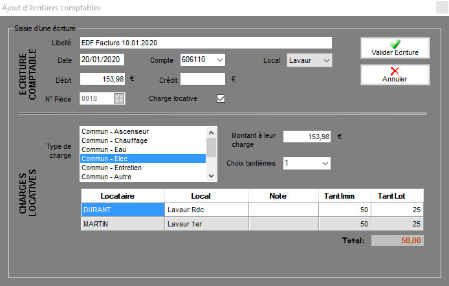The image size is (449, 286).
Task: Pick Commun - Entretien charge type
Action: click(142, 168)
